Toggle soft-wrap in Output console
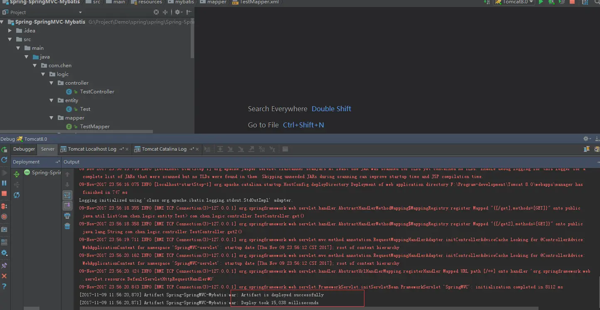The height and width of the screenshot is (310, 600). [x=67, y=195]
